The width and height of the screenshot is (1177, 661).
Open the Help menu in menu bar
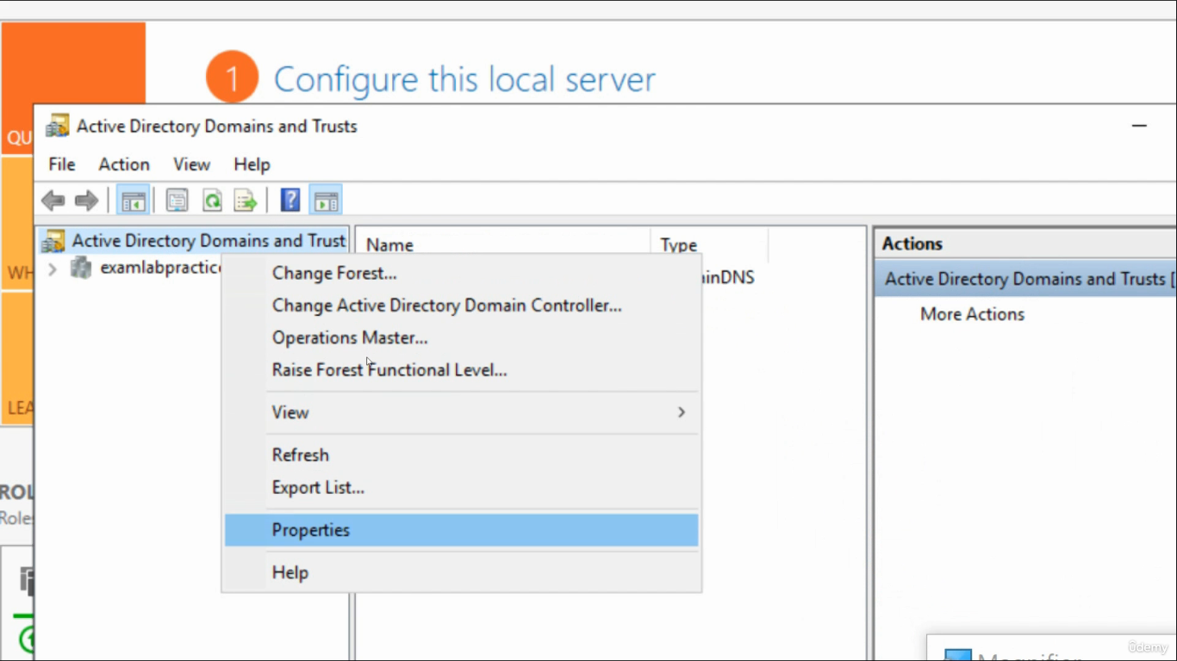pos(252,164)
